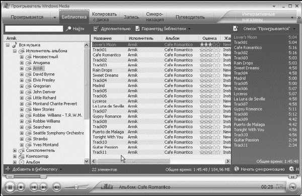Mute sound with the speaker button
Image resolution: width=302 pixels, height=196 pixels.
coord(56,187)
